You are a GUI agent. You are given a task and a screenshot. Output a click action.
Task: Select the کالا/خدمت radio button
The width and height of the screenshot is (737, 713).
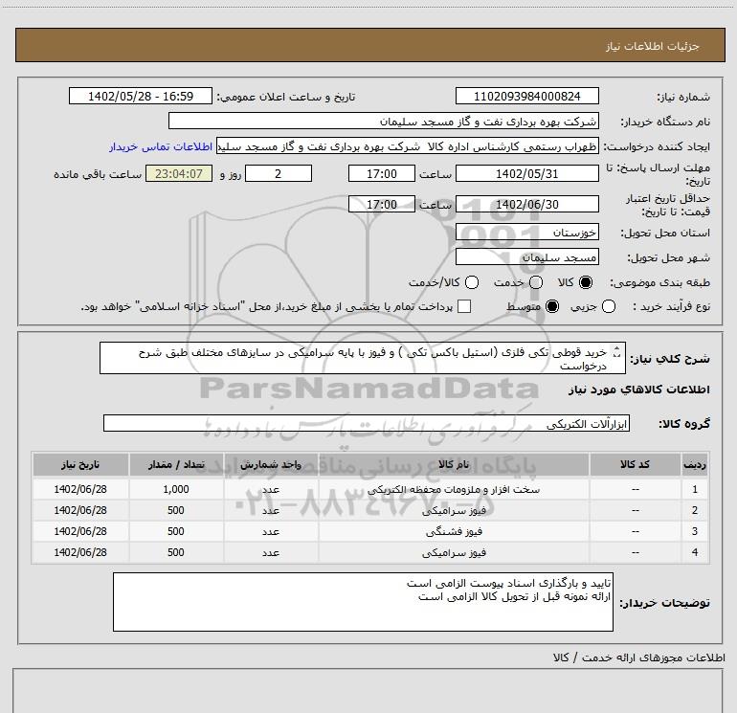tap(472, 282)
